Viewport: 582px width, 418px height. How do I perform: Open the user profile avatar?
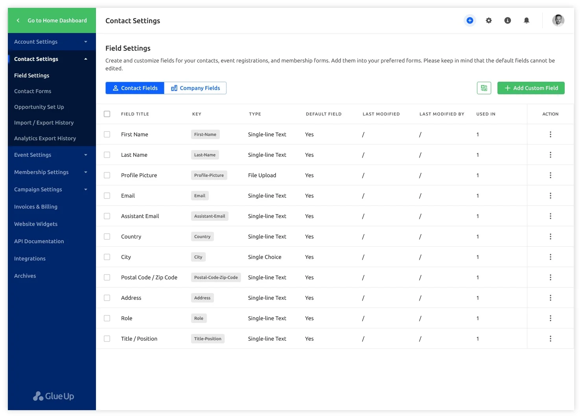pos(558,20)
